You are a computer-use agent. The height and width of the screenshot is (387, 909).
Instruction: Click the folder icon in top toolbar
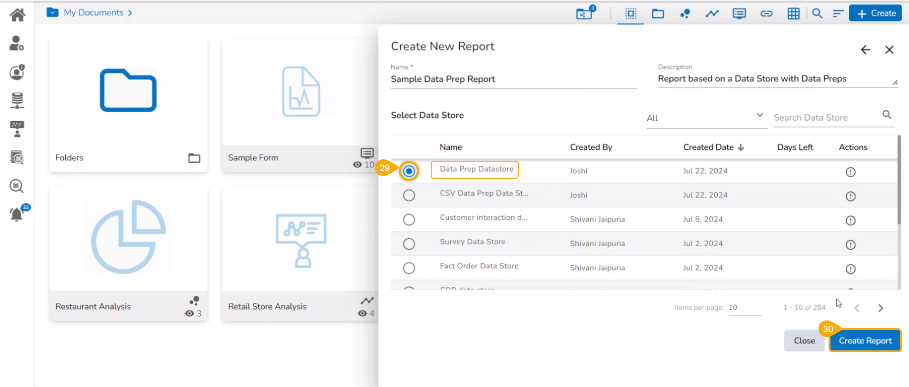pos(658,14)
